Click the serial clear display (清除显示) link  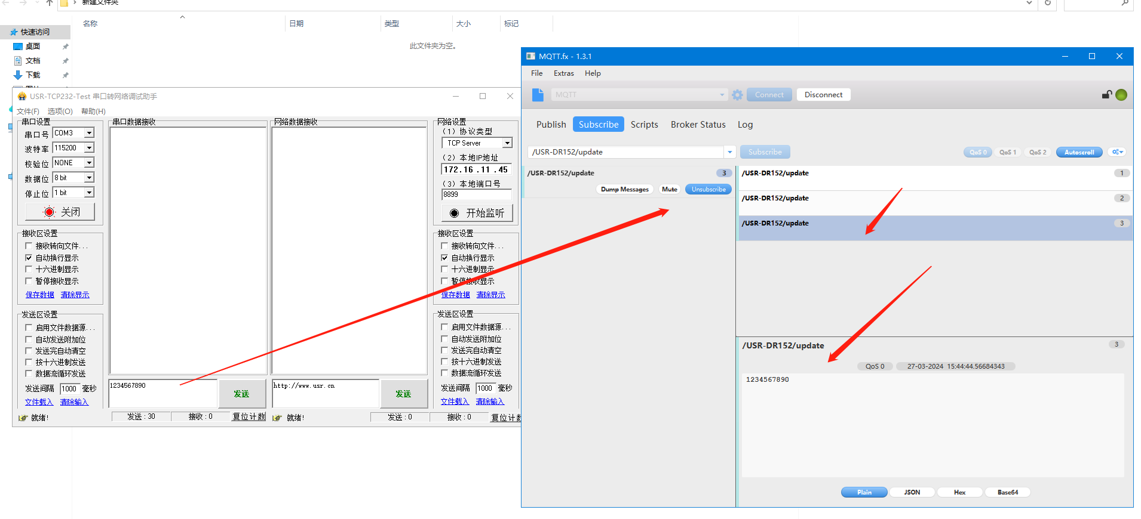pos(75,295)
